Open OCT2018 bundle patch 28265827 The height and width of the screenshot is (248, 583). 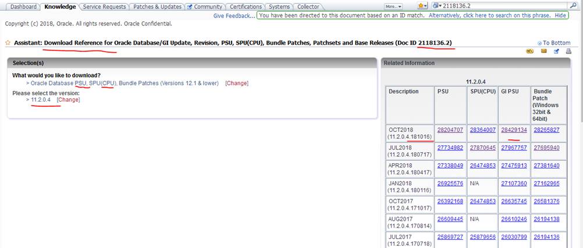[x=546, y=130]
